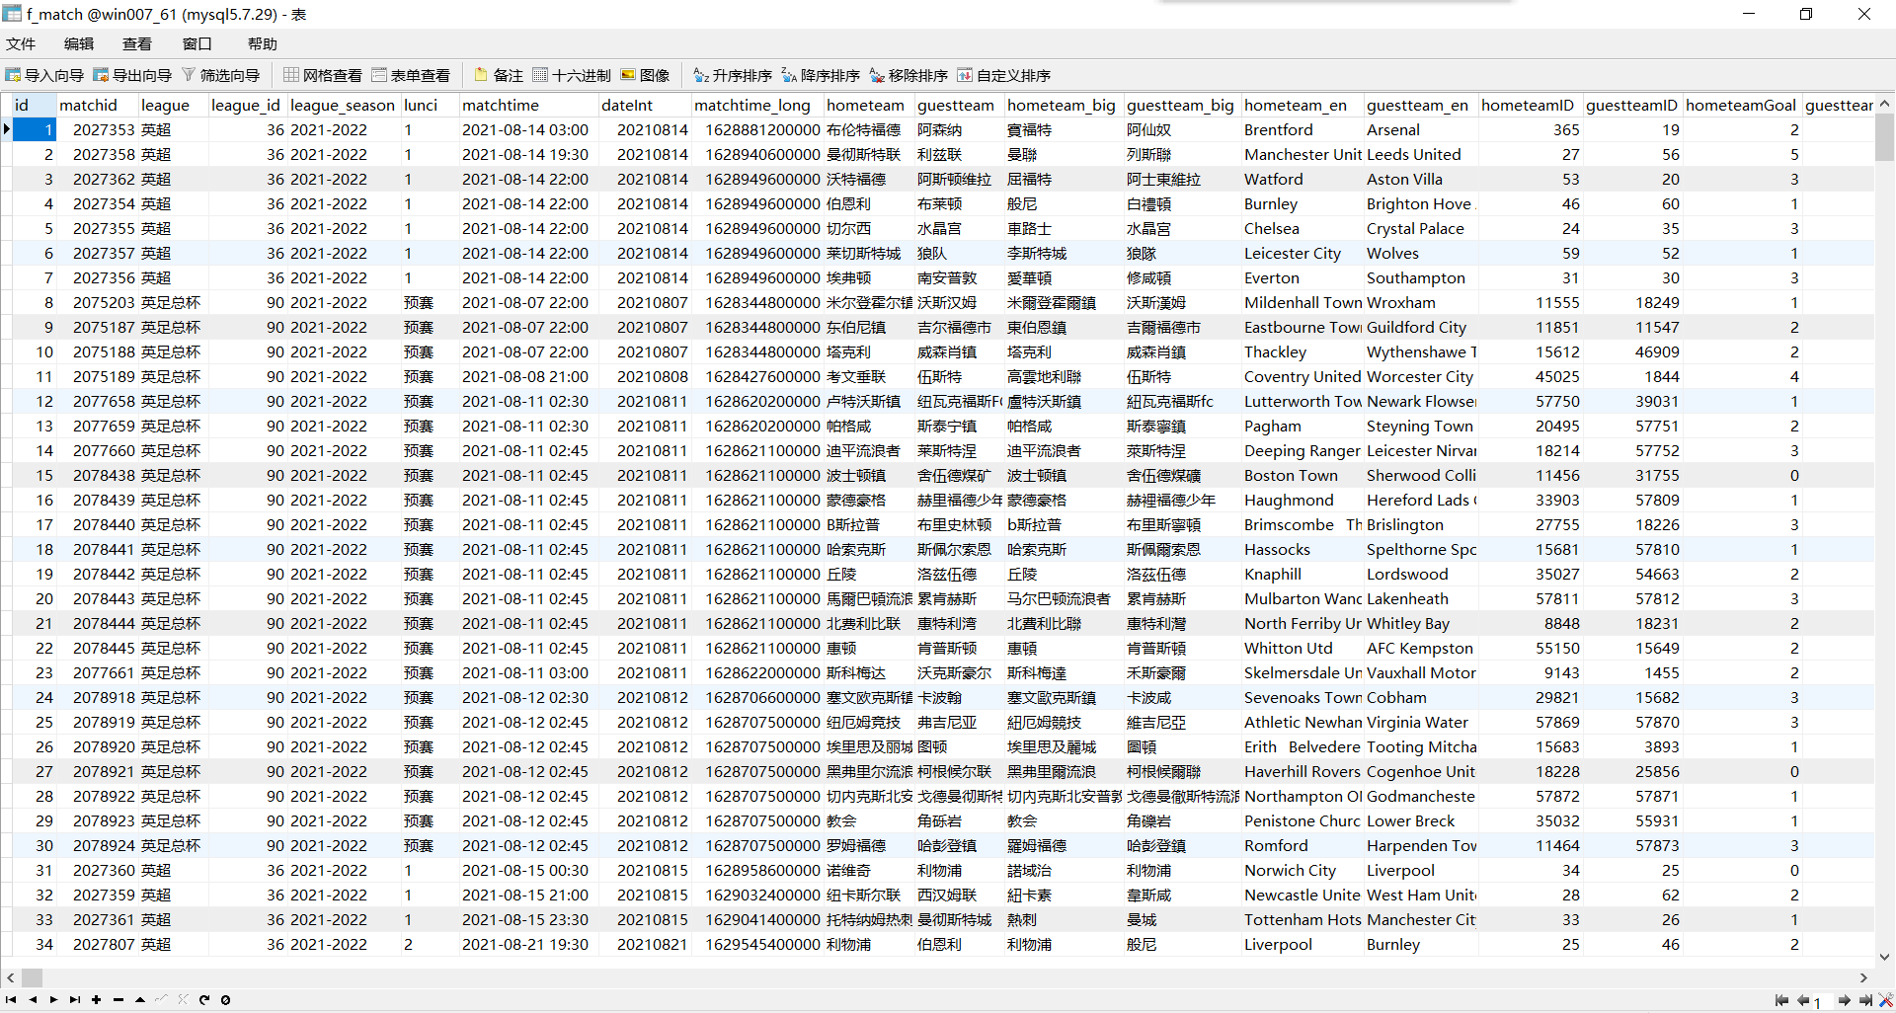Open the 导出向导 export wizard
The width and height of the screenshot is (1896, 1013).
[x=132, y=75]
